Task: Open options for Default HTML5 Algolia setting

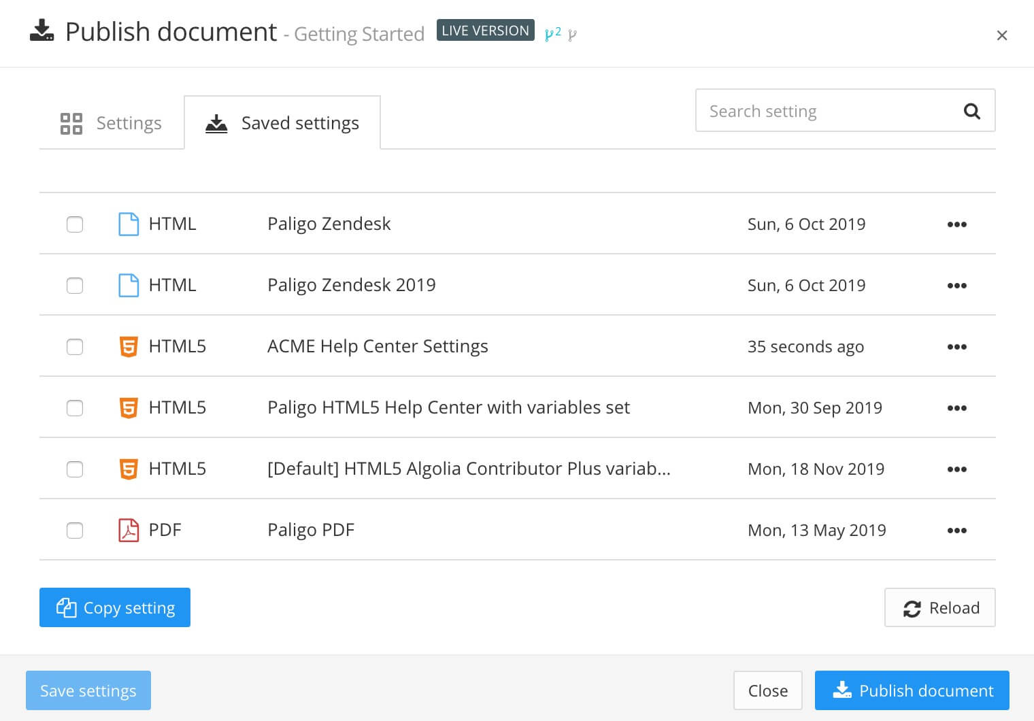Action: point(957,469)
